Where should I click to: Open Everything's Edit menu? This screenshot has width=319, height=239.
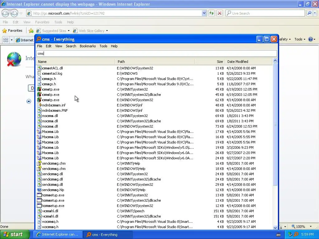[x=49, y=46]
